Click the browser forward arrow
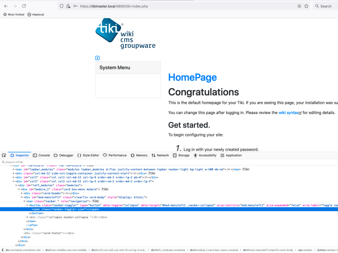 tap(15, 6)
